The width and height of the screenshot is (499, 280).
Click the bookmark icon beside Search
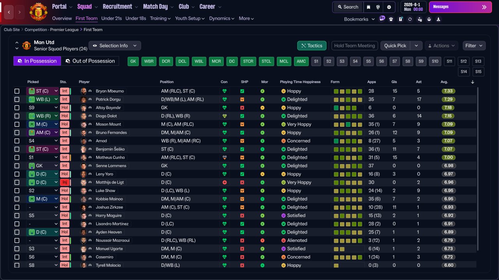click(368, 7)
